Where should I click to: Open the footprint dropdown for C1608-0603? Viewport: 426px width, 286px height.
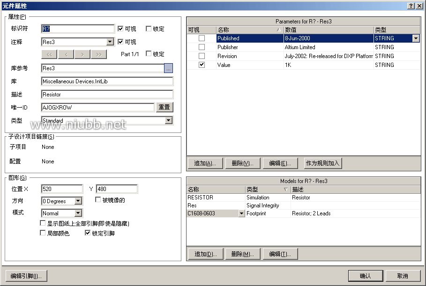pos(241,213)
